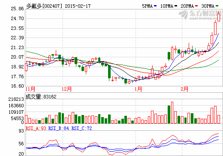Click the 16.60 price axis label
This screenshot has width=223, height=156.
(17, 86)
